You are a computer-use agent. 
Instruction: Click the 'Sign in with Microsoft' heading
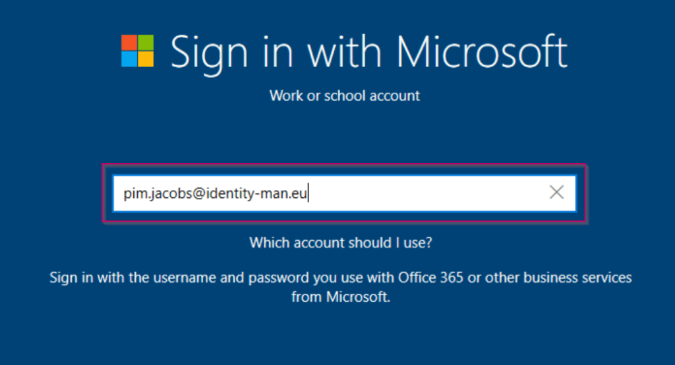pyautogui.click(x=368, y=51)
